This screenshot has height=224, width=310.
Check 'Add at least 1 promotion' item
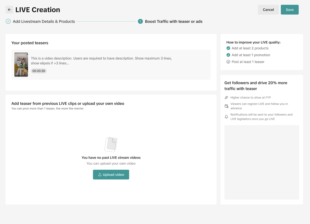pyautogui.click(x=228, y=55)
